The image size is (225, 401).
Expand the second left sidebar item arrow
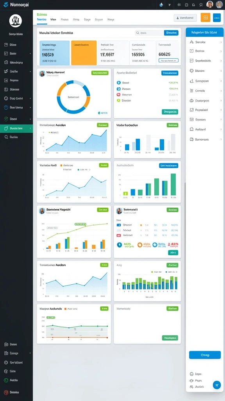30,53
